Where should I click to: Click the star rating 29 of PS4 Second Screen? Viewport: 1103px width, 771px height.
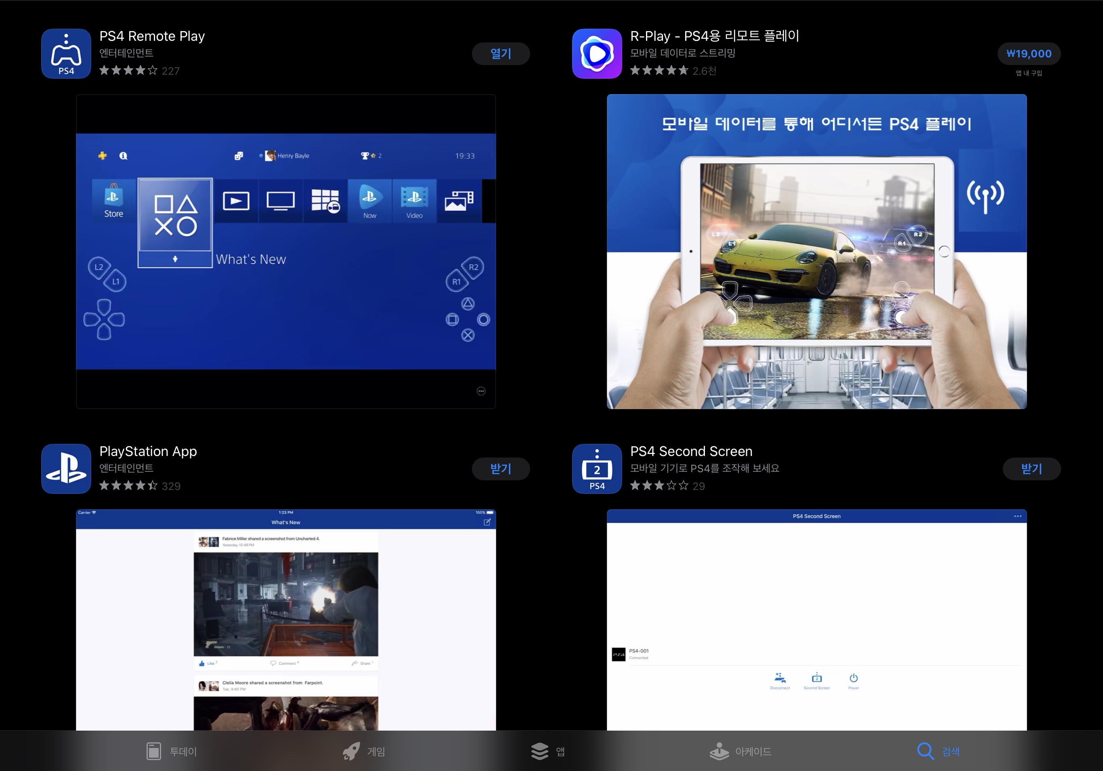click(x=667, y=486)
